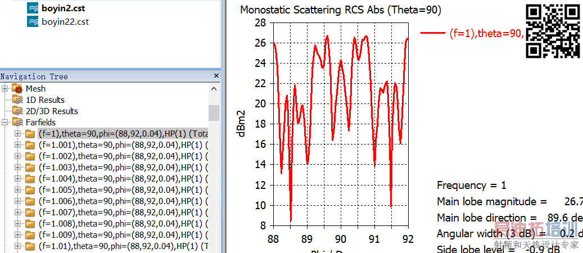Expand the (f=1) farfield result node
583x253 pixels.
17,134
